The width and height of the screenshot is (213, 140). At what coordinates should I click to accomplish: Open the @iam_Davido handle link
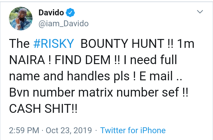pyautogui.click(x=63, y=22)
